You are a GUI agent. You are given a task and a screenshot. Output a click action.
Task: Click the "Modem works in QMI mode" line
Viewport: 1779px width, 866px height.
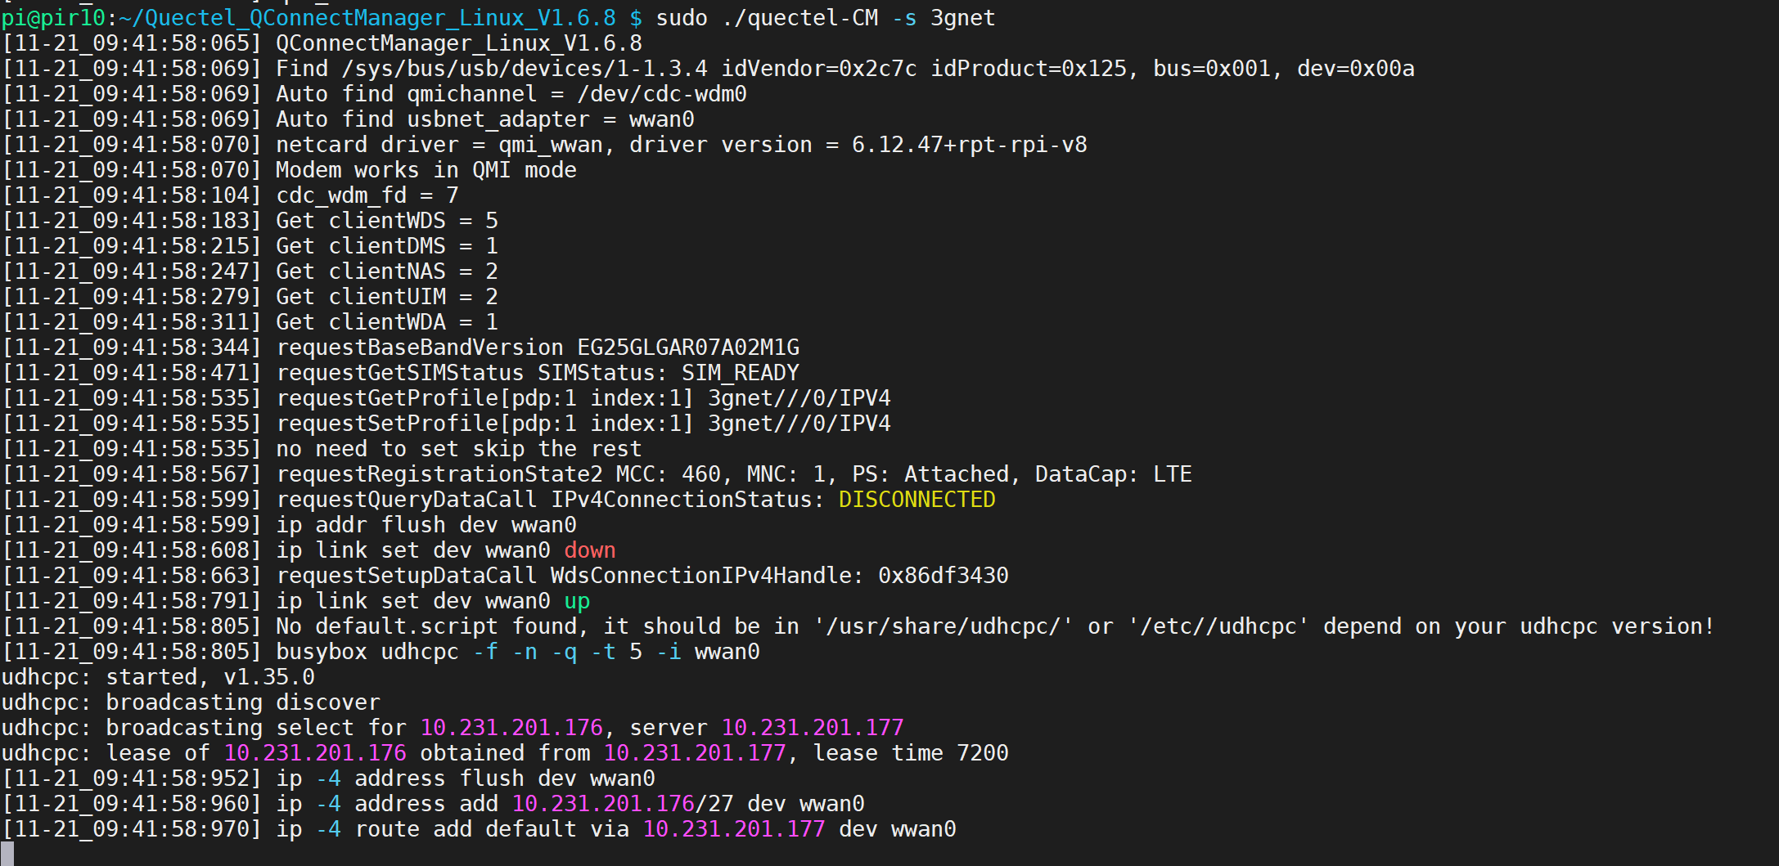426,170
